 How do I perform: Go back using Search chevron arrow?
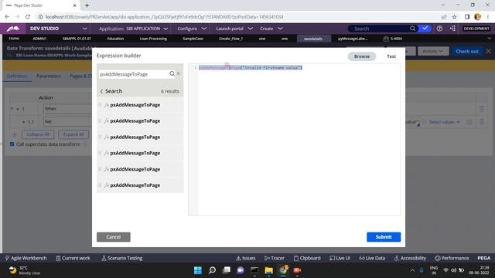click(101, 91)
